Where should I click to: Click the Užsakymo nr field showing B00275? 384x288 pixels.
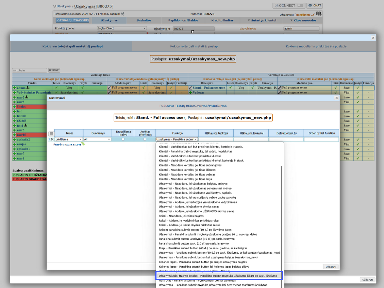[x=194, y=29]
